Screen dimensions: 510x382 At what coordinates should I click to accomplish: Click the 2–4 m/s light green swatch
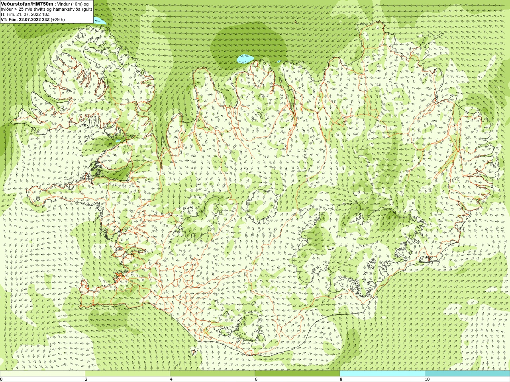(x=127, y=374)
